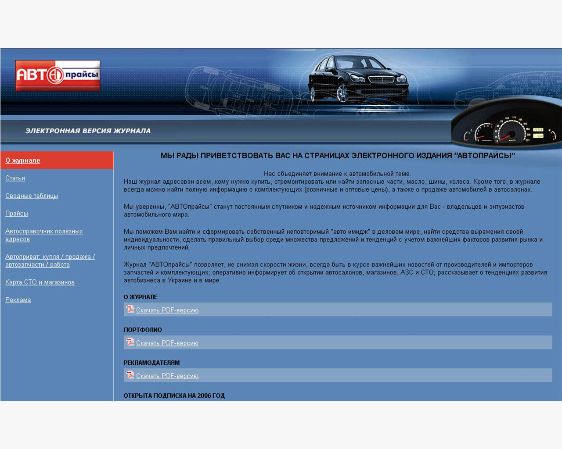Click the line Нас объединяет внимание к автомобильной теме

337,174
